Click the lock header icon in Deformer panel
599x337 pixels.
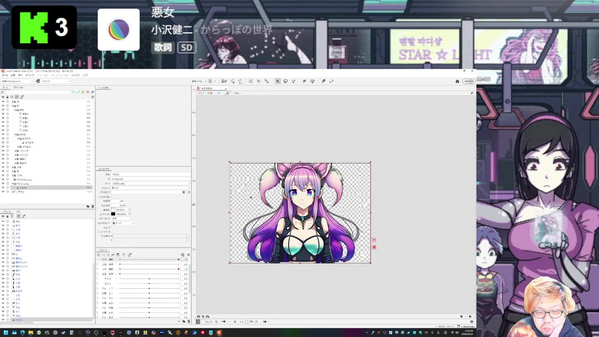pos(7,216)
